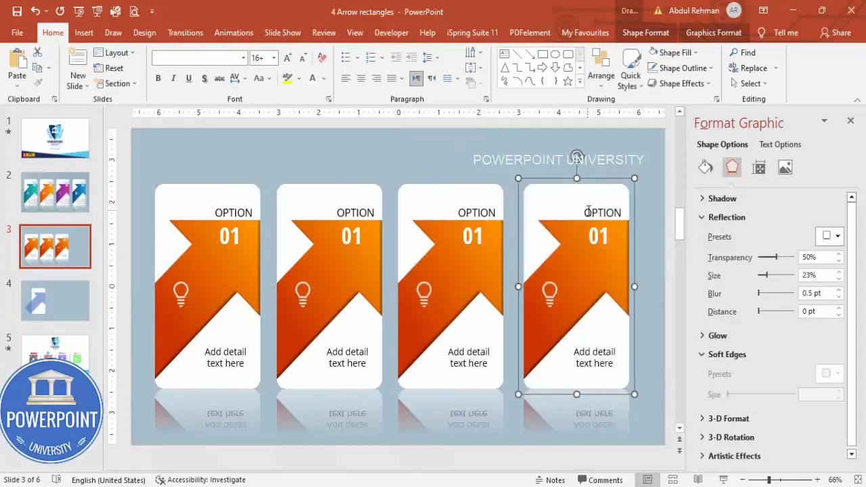The image size is (866, 487).
Task: Open the Transitions ribbon tab
Action: click(185, 32)
